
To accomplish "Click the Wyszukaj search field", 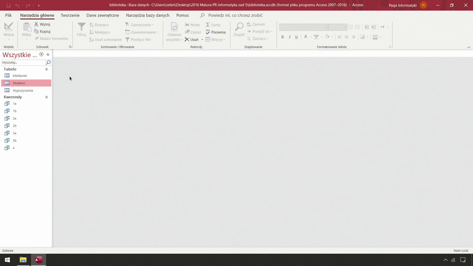I will tap(23, 63).
